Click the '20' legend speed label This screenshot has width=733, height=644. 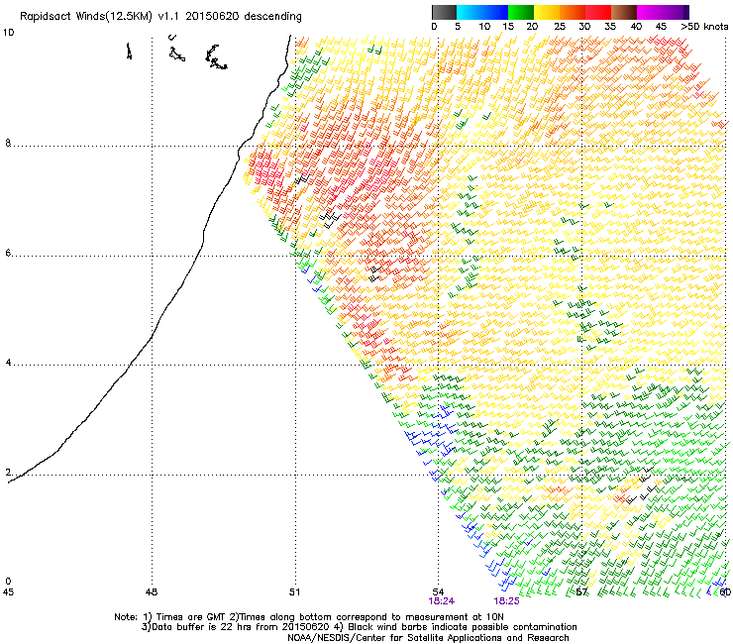[532, 27]
